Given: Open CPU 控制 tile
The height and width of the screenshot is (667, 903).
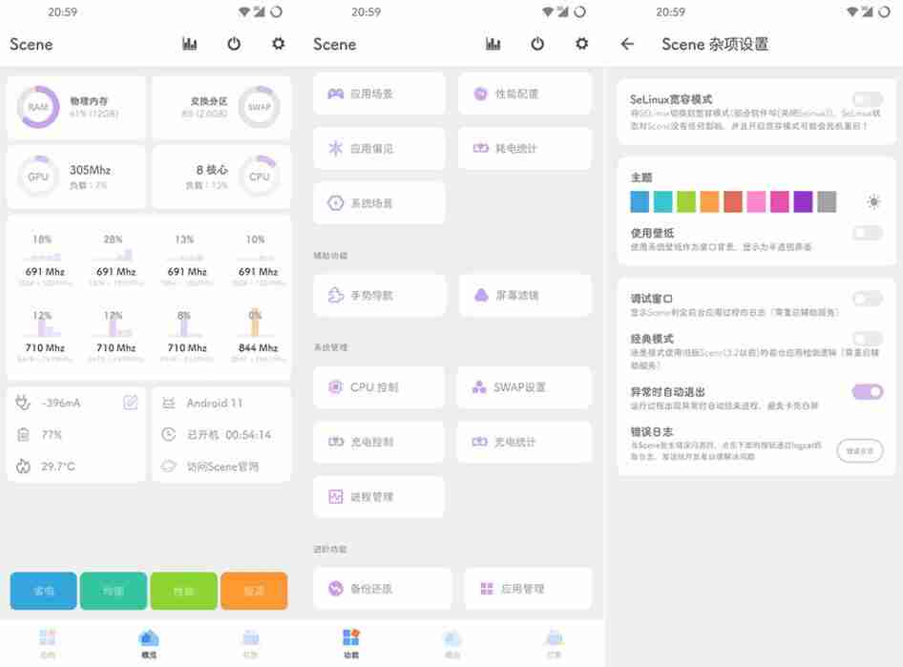Looking at the screenshot, I should [x=380, y=387].
